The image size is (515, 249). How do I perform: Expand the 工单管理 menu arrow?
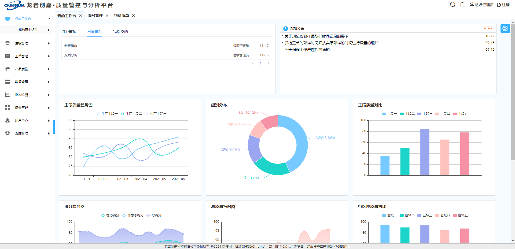tap(49, 56)
